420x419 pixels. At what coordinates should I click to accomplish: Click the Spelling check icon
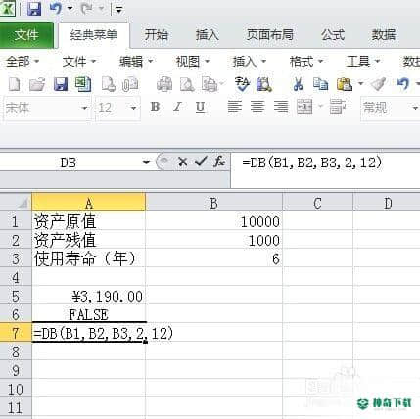click(242, 84)
